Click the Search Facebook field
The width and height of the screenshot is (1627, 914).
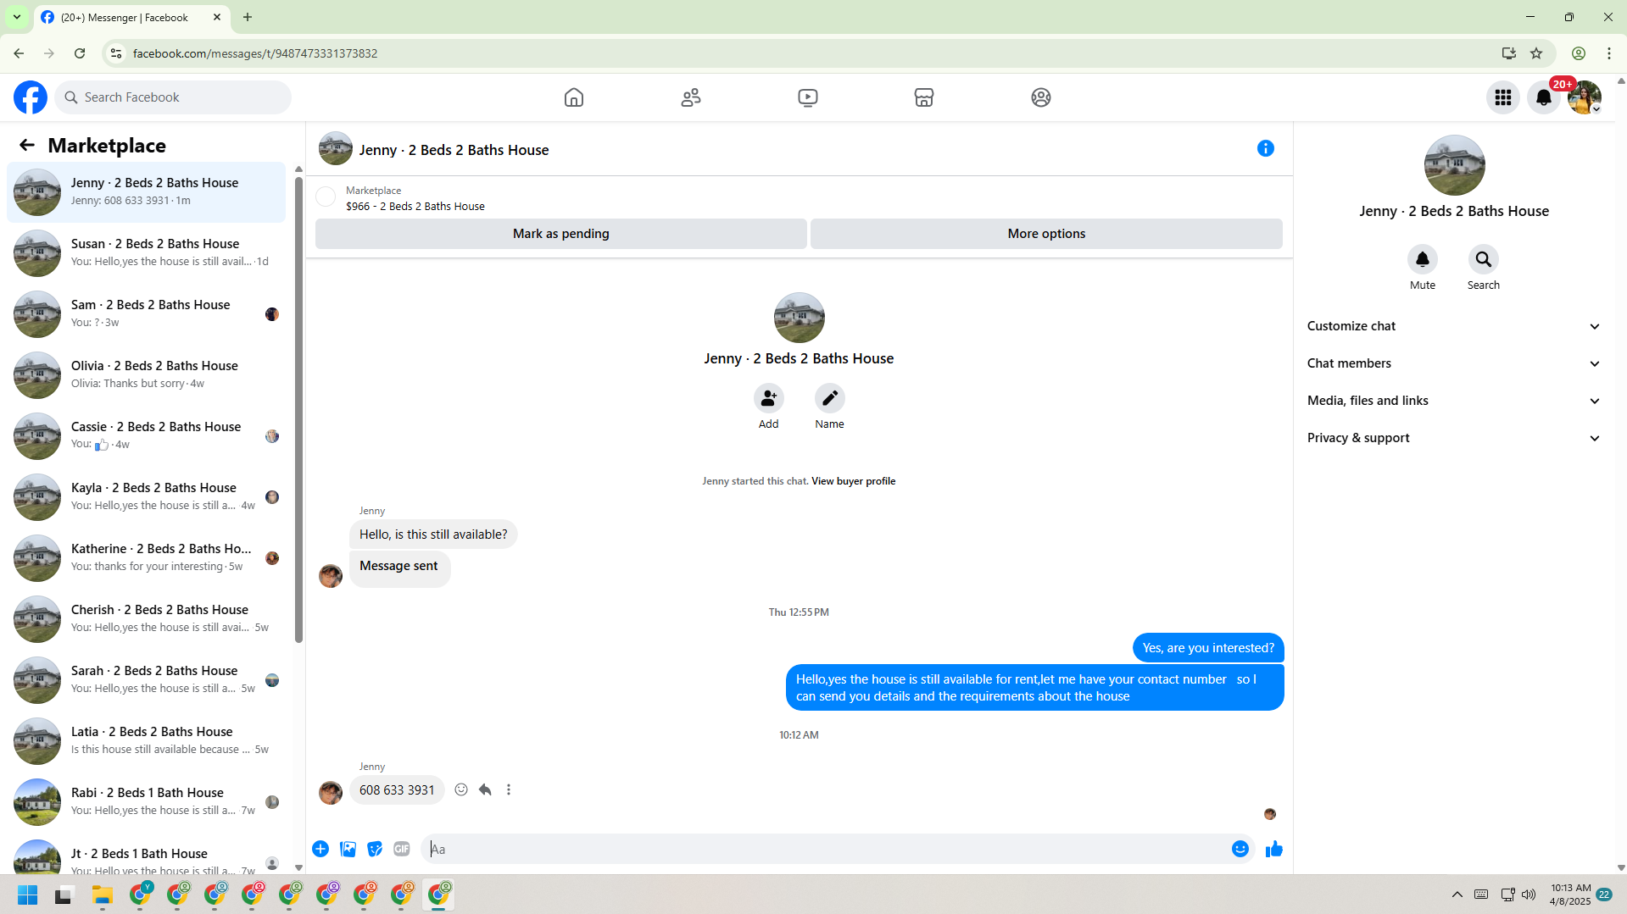click(174, 97)
